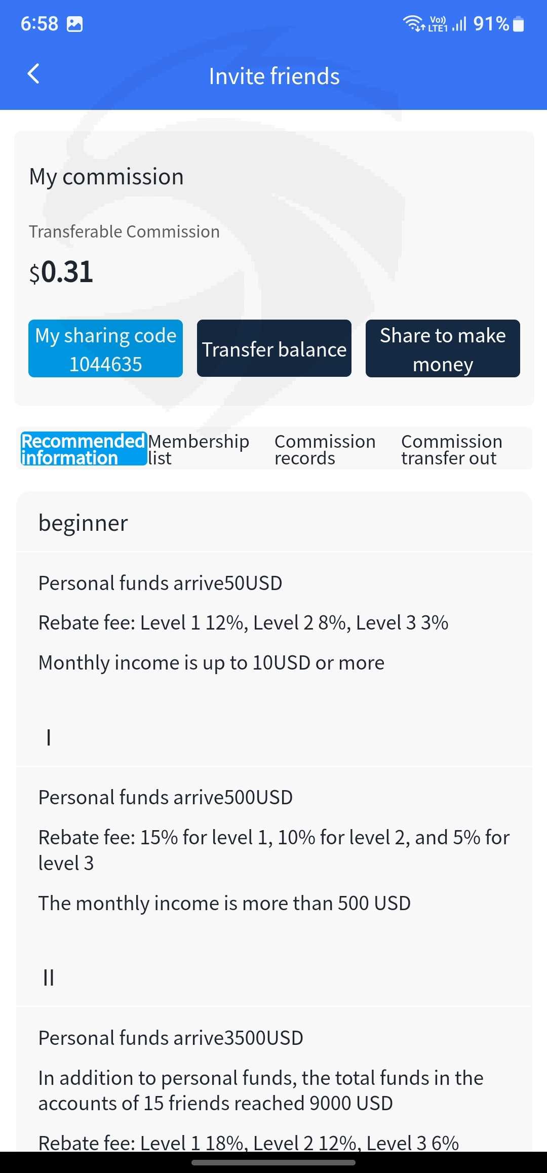Screen dimensions: 547x1173
Task: Copy My sharing code 1044635
Action: (x=105, y=348)
